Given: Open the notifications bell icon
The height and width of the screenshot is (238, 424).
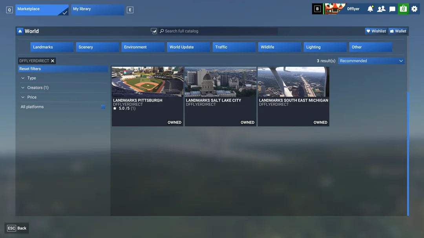Looking at the screenshot, I should tap(370, 9).
